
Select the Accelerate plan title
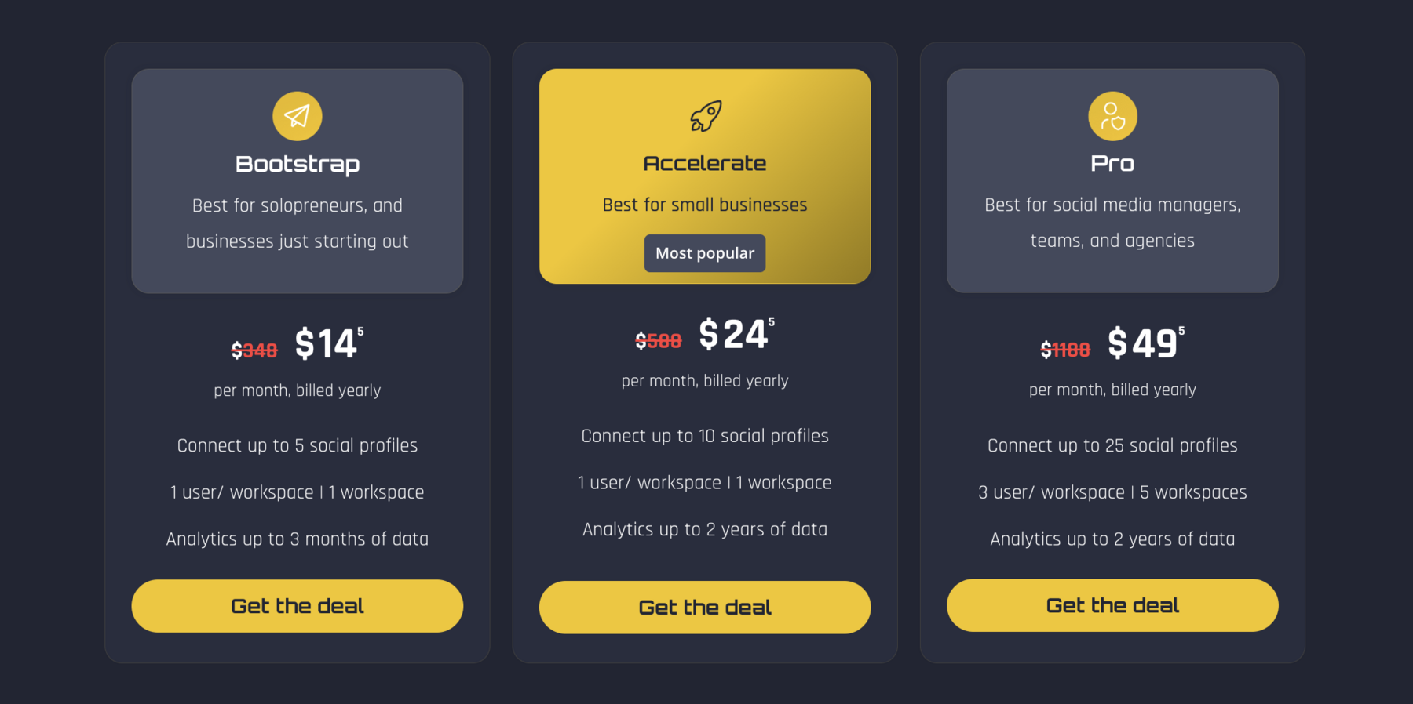tap(705, 163)
